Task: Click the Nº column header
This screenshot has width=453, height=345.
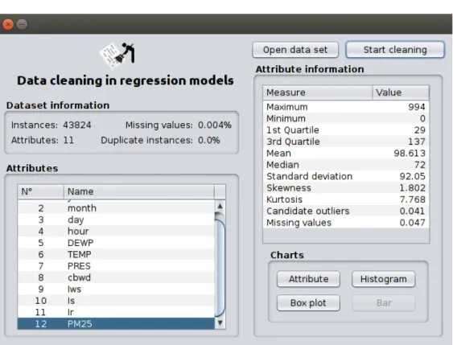Action: (x=40, y=191)
